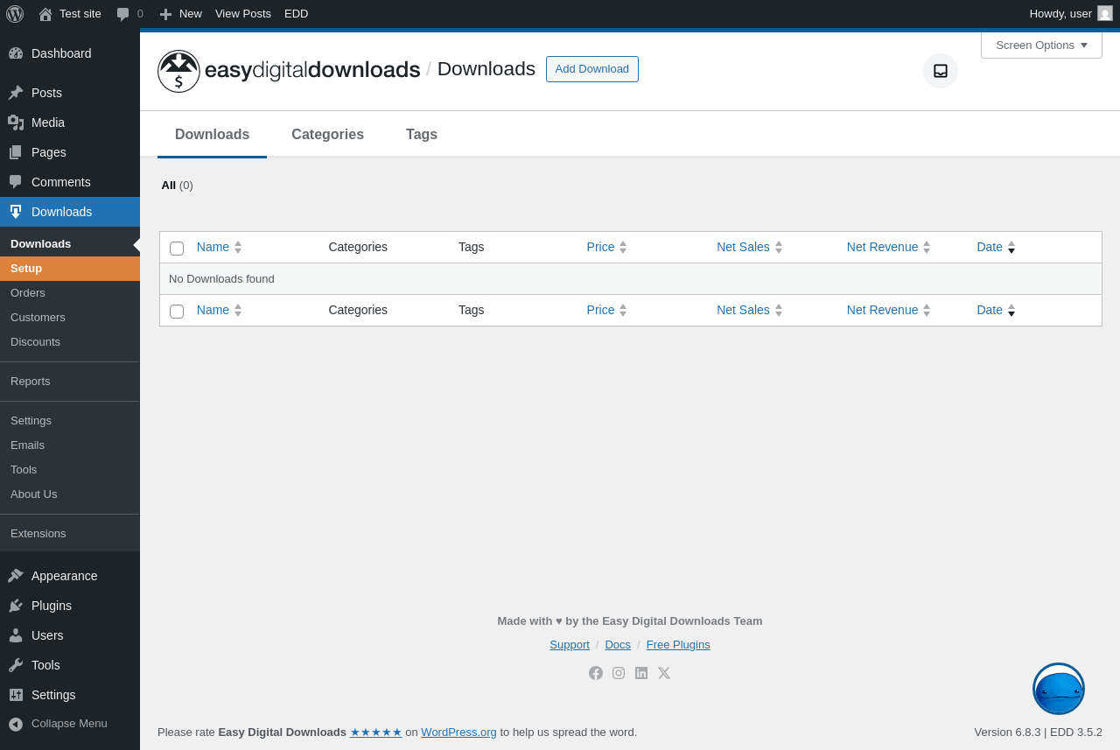Tick the select-all checkbox in table footer
1120x750 pixels.
(x=177, y=312)
